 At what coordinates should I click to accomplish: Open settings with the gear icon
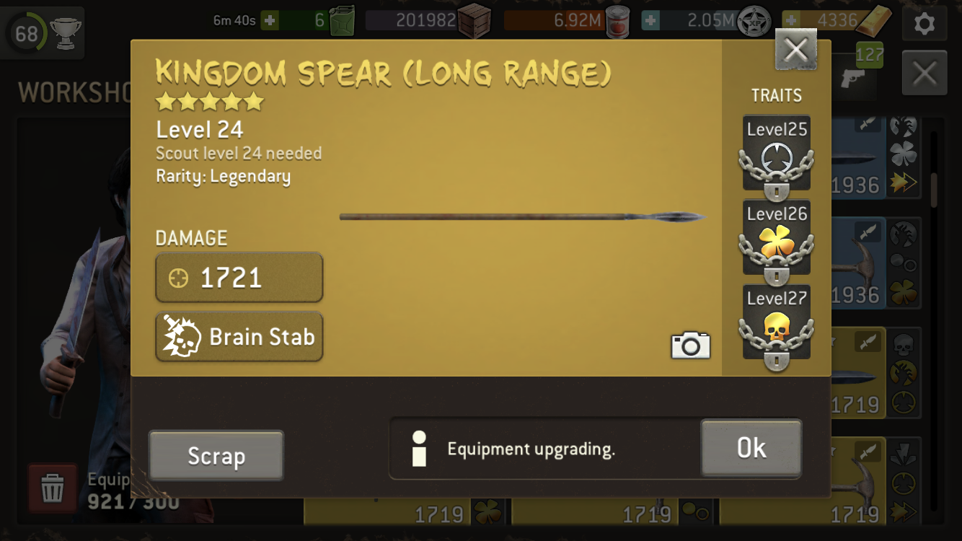point(924,23)
